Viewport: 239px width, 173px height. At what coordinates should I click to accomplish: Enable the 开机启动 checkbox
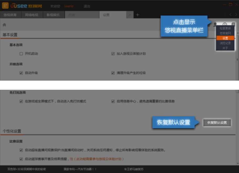point(21,54)
